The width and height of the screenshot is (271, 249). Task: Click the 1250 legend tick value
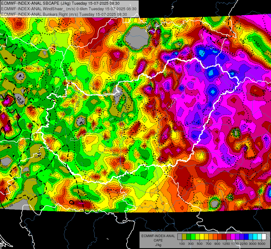(x=226, y=244)
